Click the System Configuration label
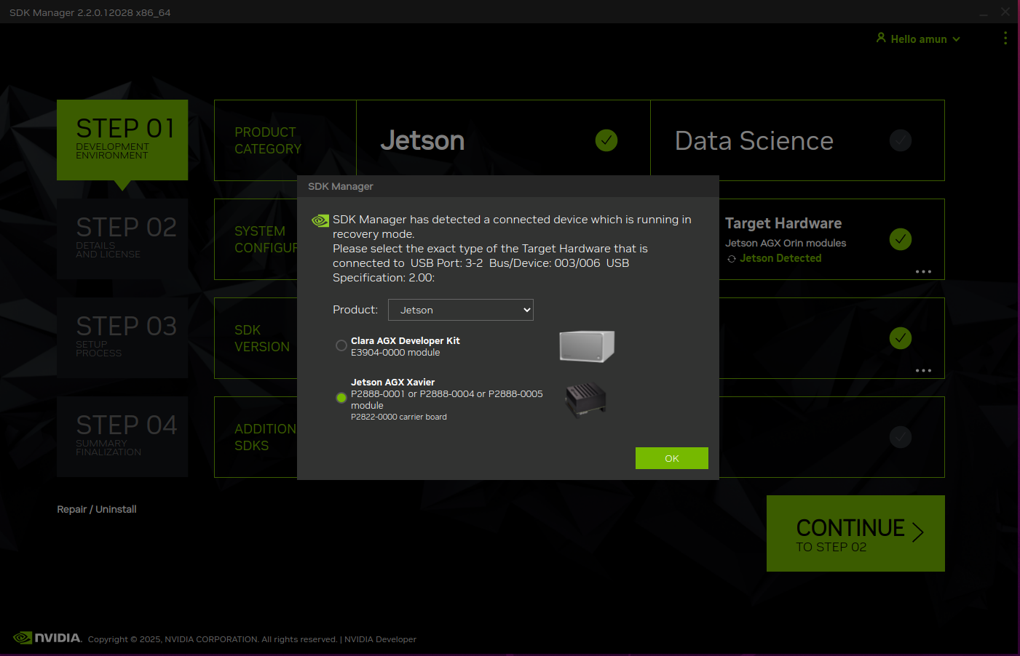The image size is (1020, 656). pos(266,239)
